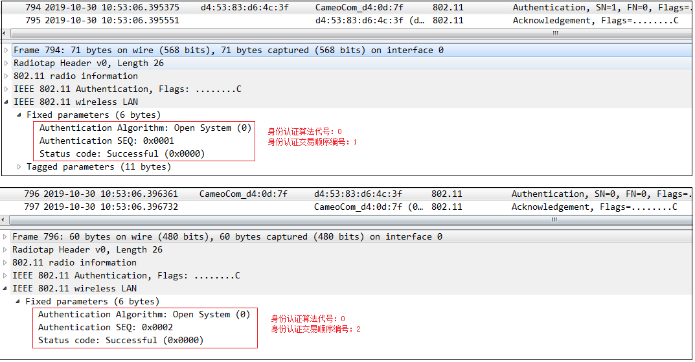695x362 pixels.
Task: Select packet 795 Acknowledgement row
Action: click(x=347, y=20)
